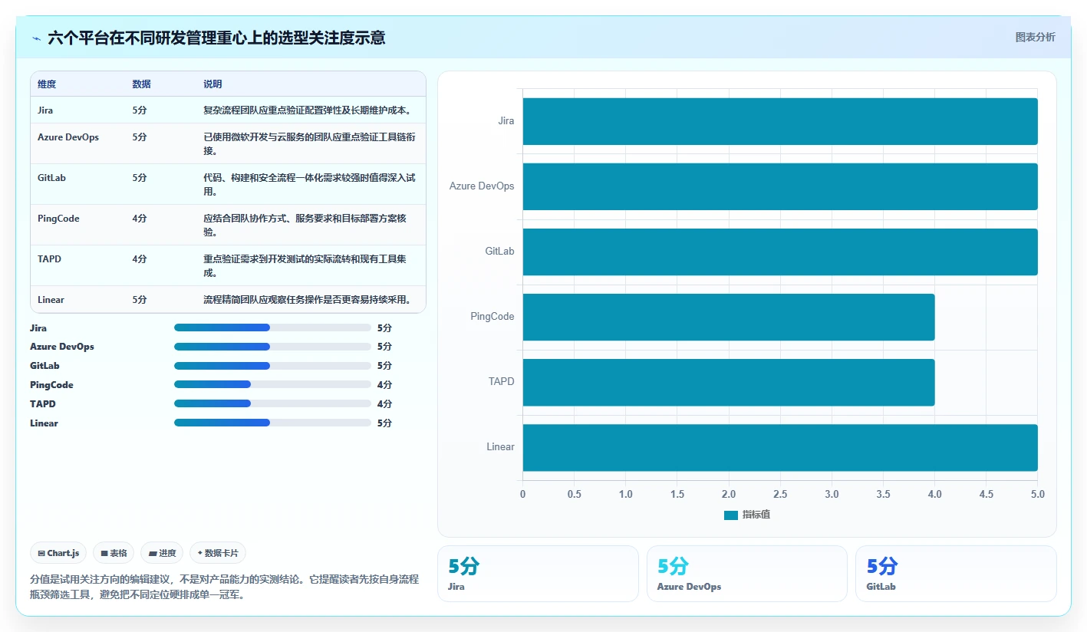Click the 表格 tag chip
Screen dimensions: 1087x632
coord(114,553)
